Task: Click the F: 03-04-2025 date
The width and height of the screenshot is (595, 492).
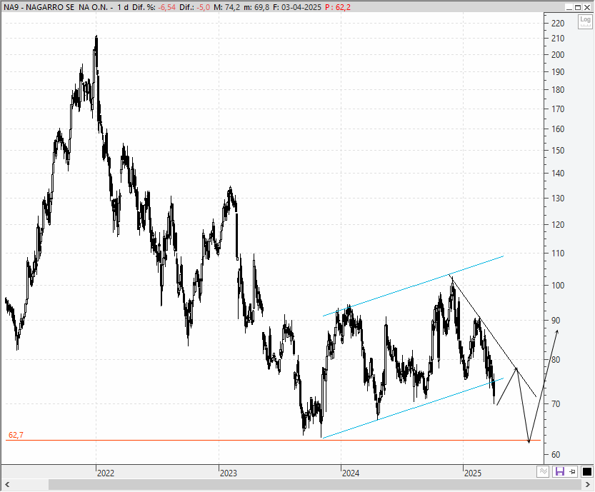Action: (x=296, y=7)
